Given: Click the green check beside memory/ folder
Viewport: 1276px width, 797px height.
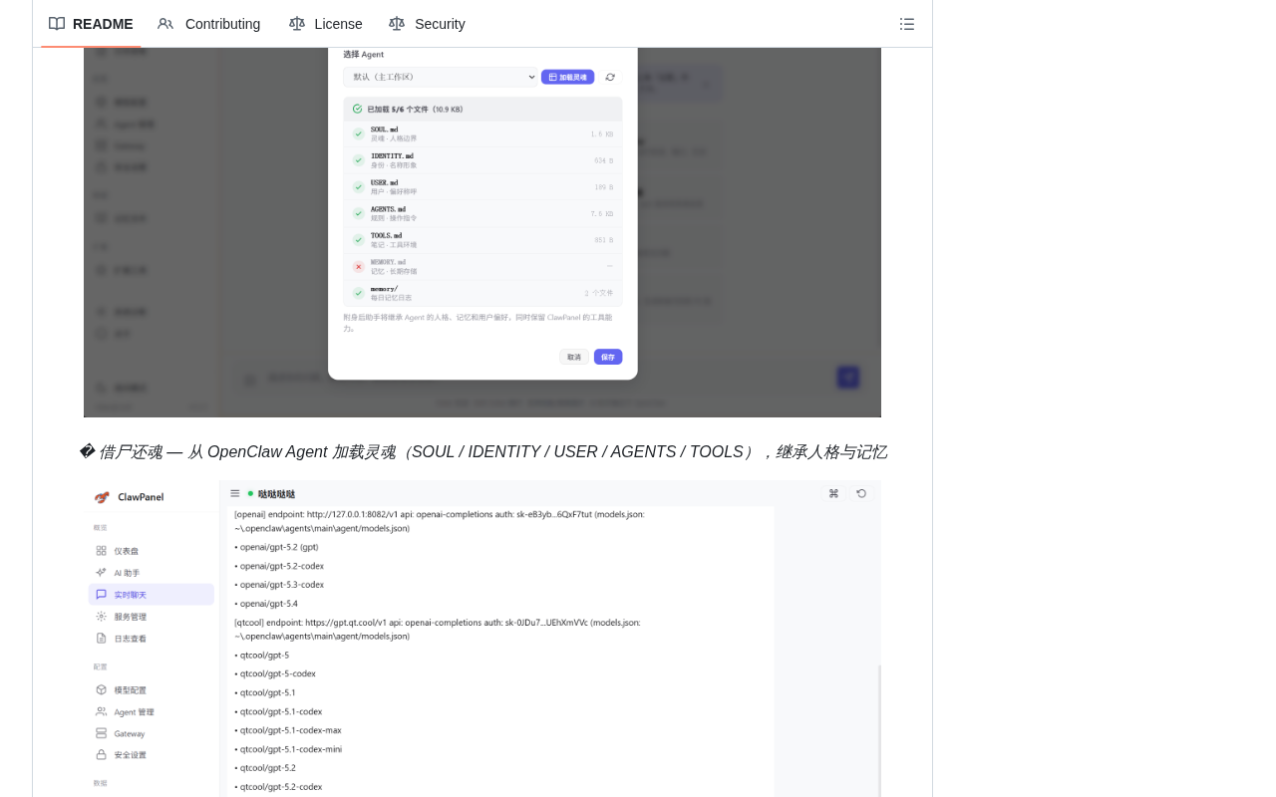Looking at the screenshot, I should pos(359,293).
